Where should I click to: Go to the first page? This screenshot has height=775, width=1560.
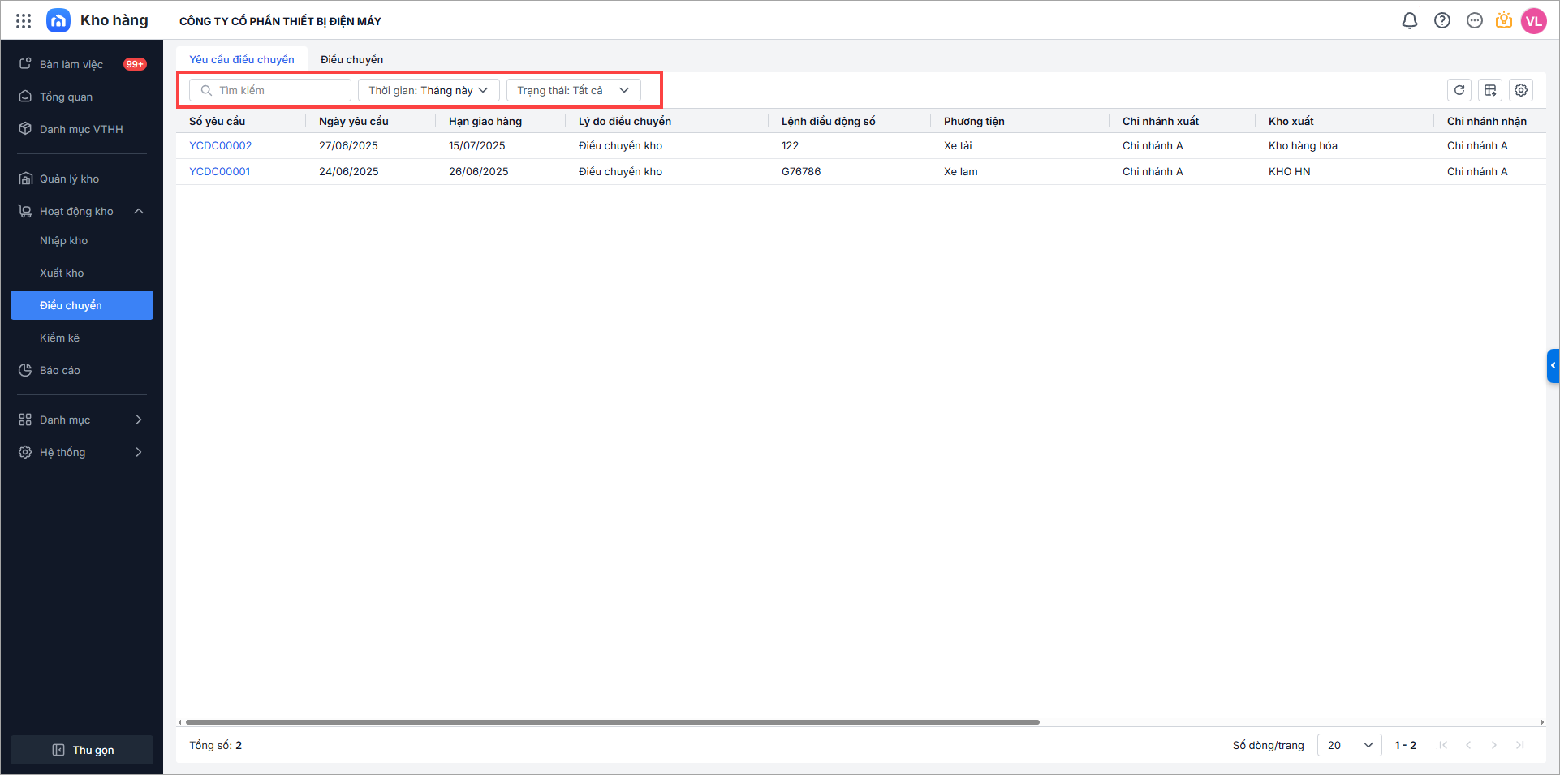(x=1443, y=745)
